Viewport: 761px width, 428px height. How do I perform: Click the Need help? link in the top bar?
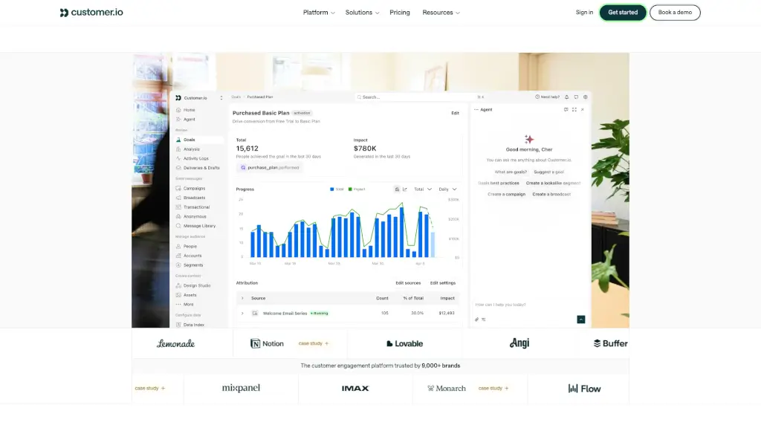pos(547,97)
